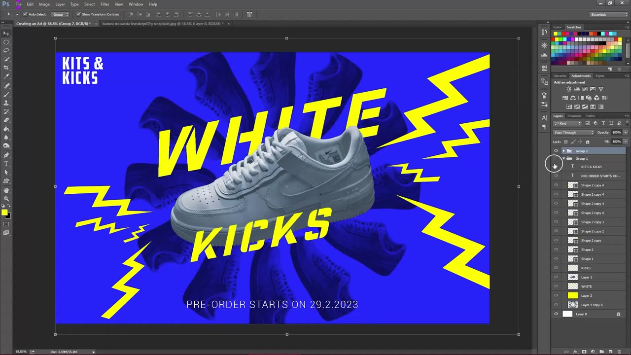
Task: Select the Horizontal Type tool
Action: point(6,164)
